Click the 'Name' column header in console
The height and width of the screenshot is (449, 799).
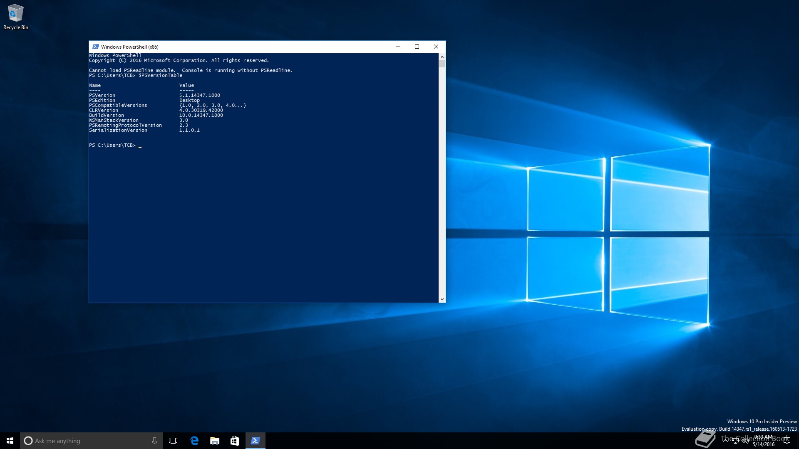(x=95, y=85)
